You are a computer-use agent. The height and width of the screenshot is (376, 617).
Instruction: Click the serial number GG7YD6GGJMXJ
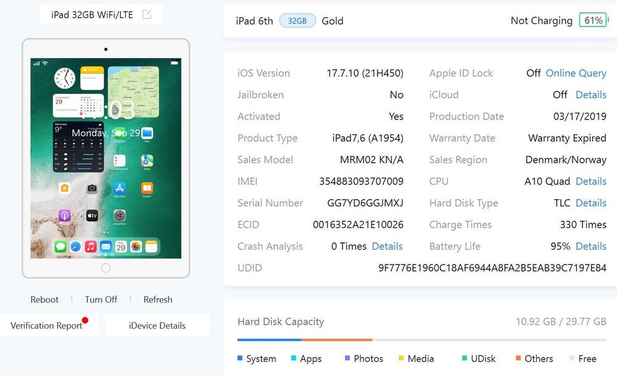365,203
